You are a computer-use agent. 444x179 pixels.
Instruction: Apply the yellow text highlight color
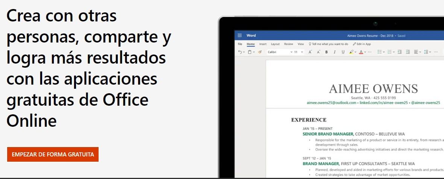tap(351, 52)
